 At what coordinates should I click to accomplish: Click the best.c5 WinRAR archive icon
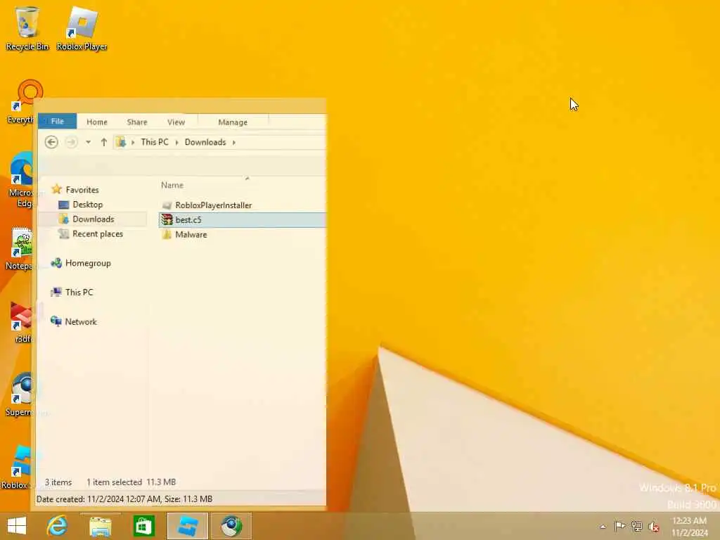[167, 220]
